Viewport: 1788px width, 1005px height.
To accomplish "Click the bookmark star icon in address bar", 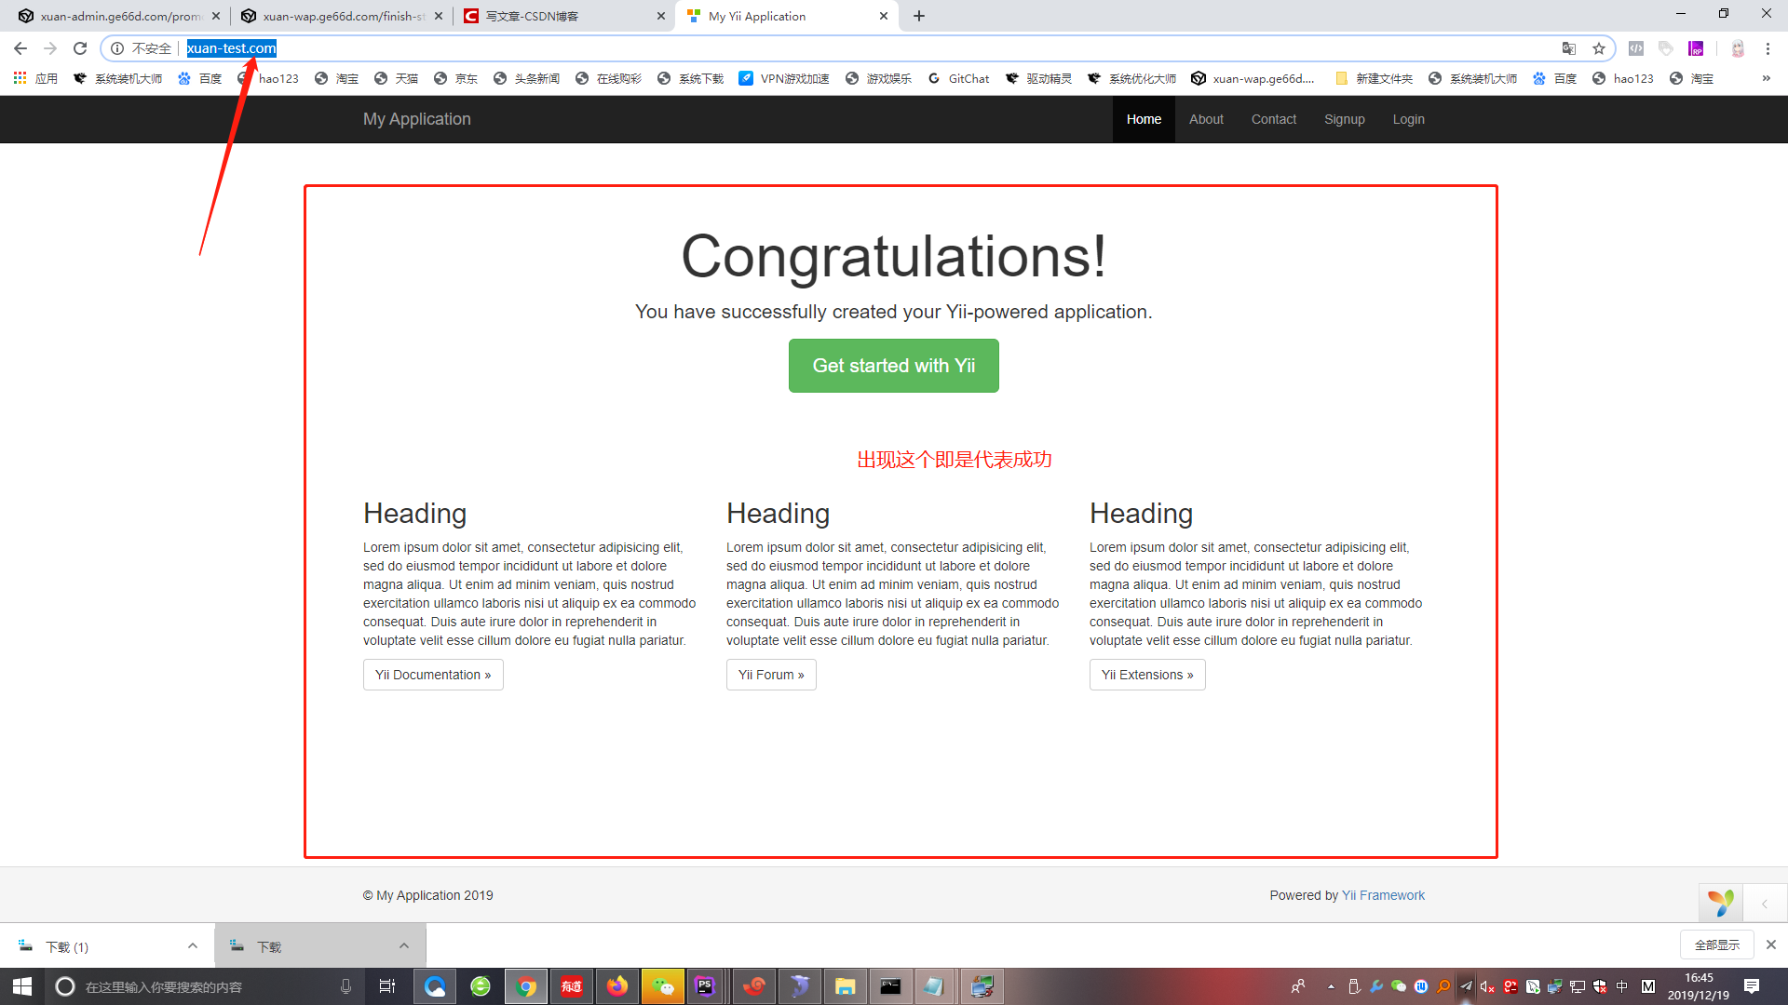I will 1599,48.
